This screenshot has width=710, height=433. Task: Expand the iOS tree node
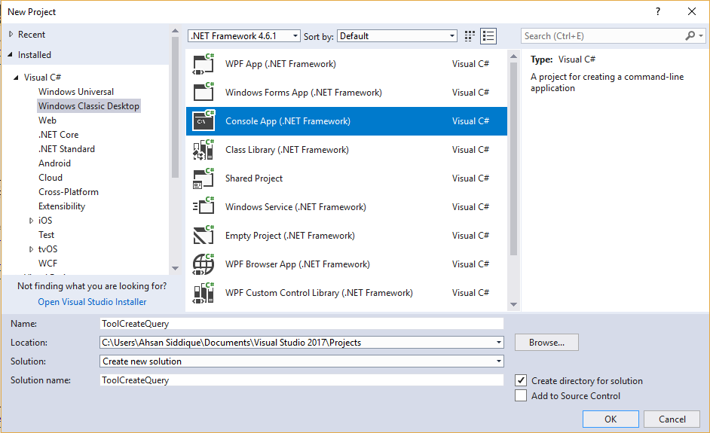pyautogui.click(x=31, y=221)
